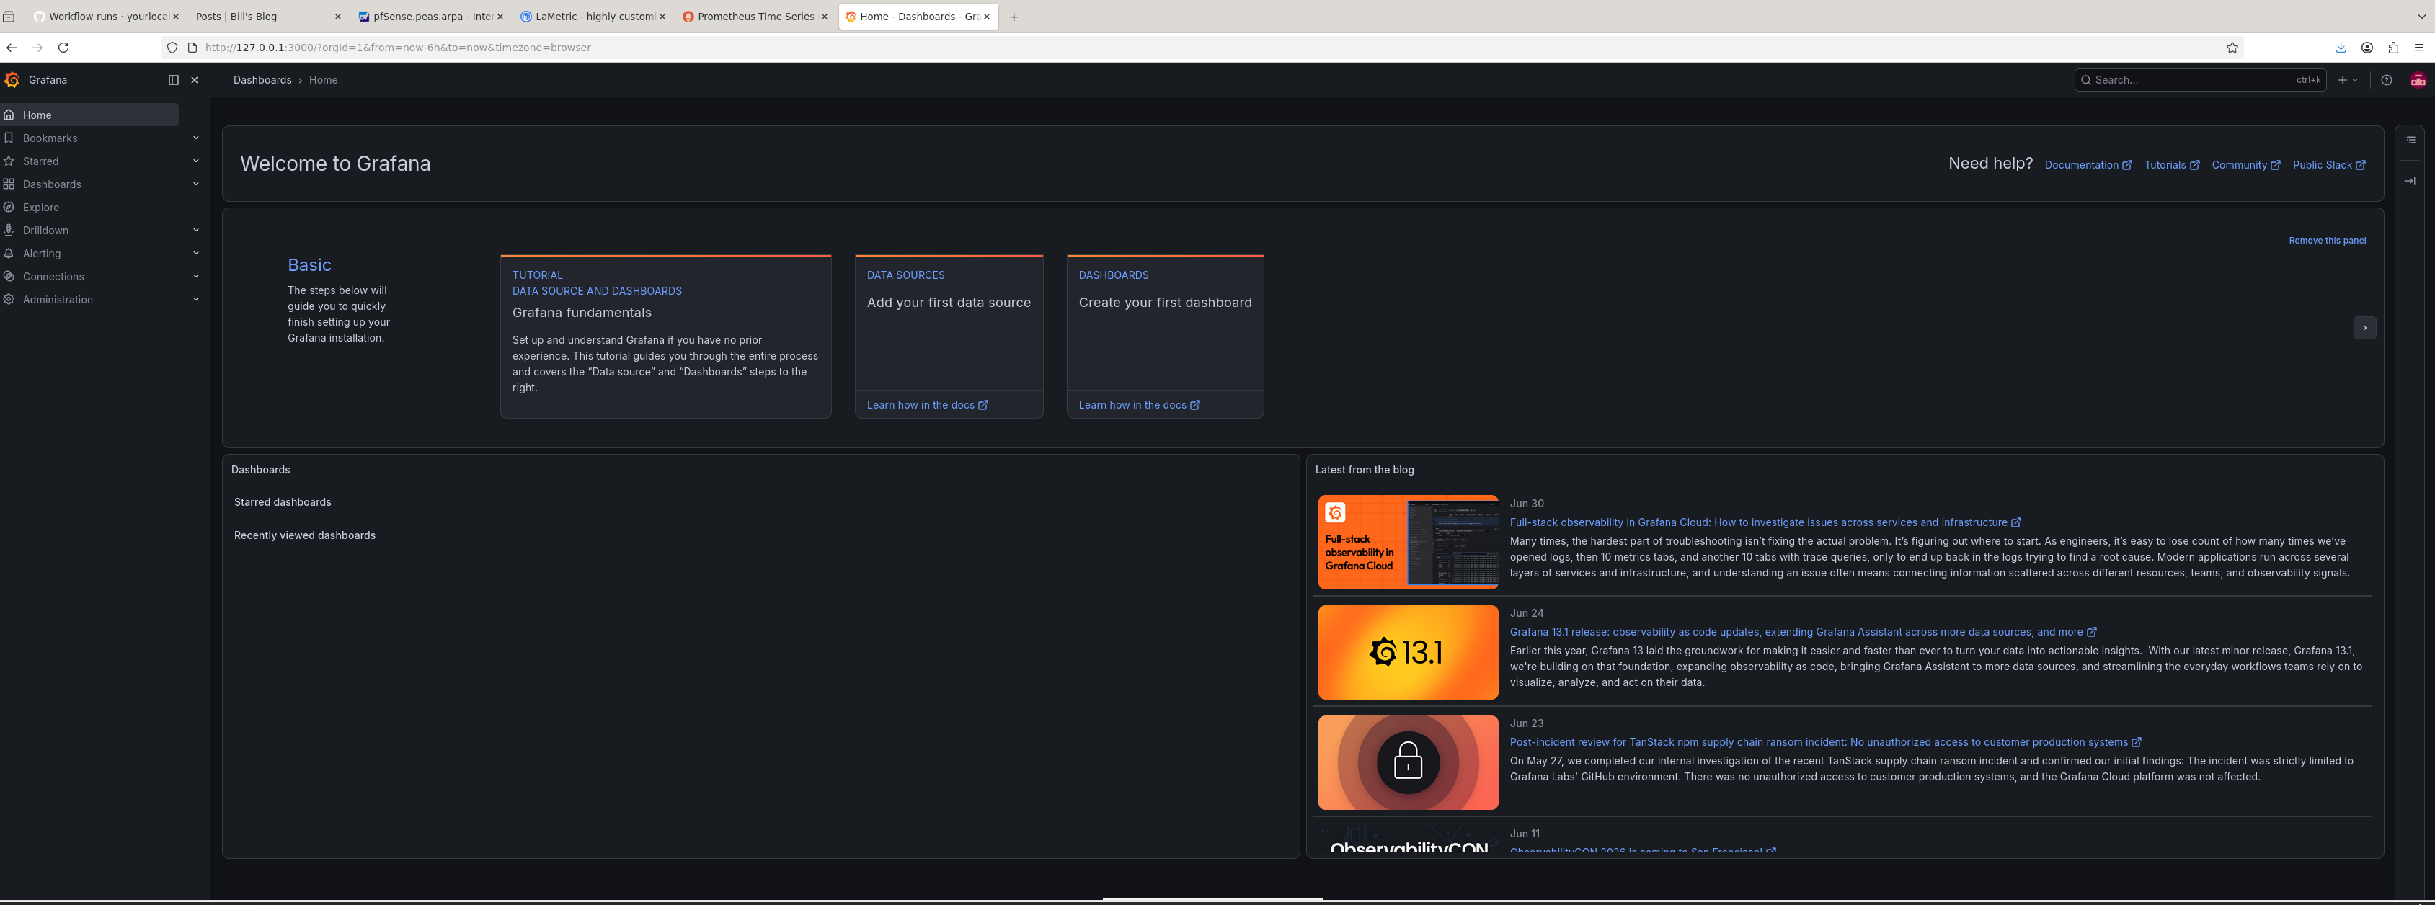Open the plus New dropdown
2435x905 pixels.
(2348, 80)
